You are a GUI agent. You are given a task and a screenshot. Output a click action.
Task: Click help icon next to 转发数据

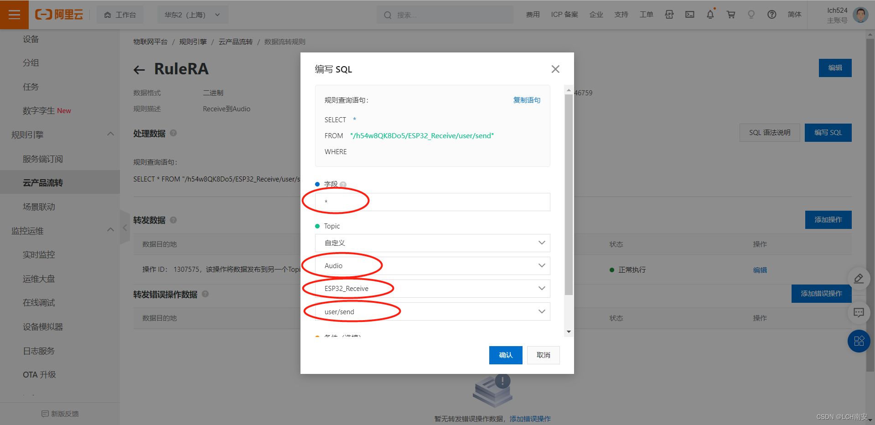point(173,220)
